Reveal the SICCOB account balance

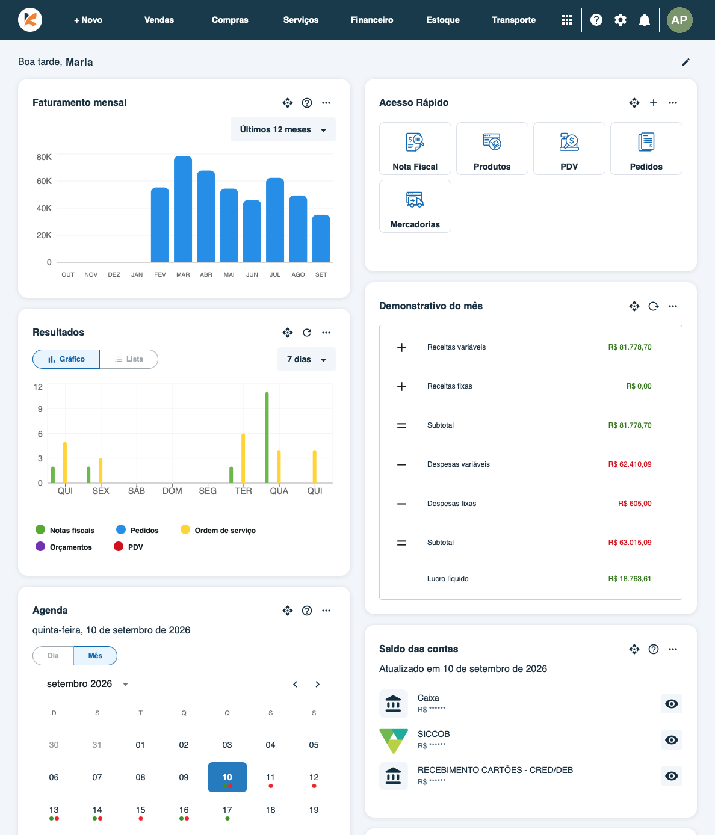point(672,740)
